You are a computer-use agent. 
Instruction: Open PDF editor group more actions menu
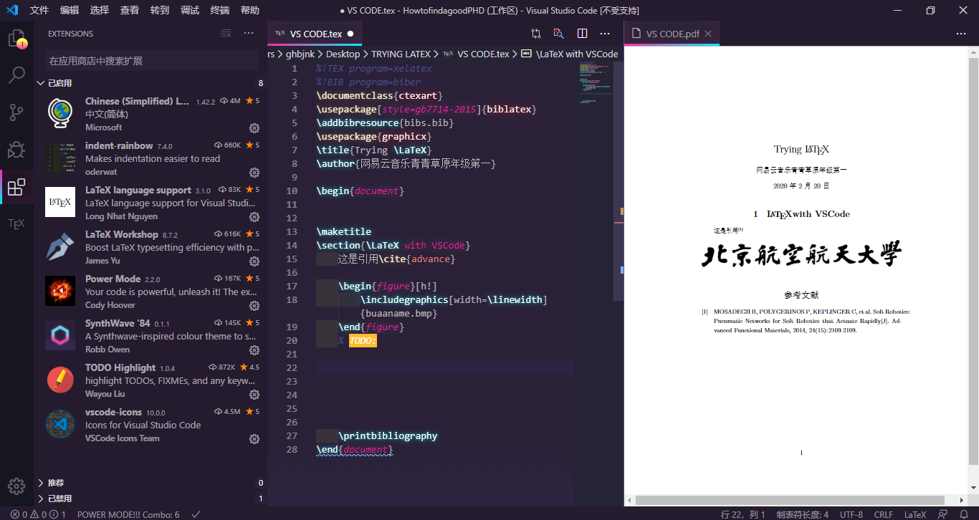[x=961, y=34]
